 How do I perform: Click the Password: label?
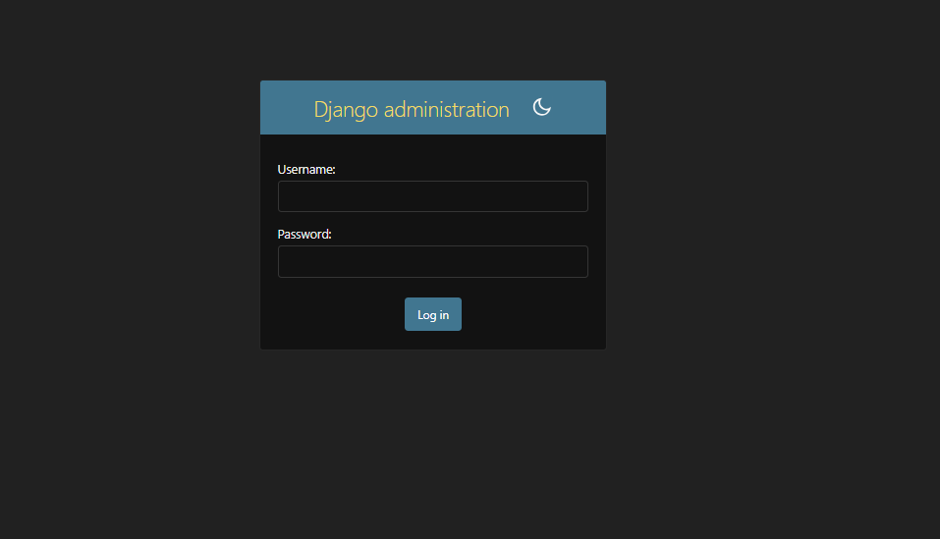coord(304,235)
